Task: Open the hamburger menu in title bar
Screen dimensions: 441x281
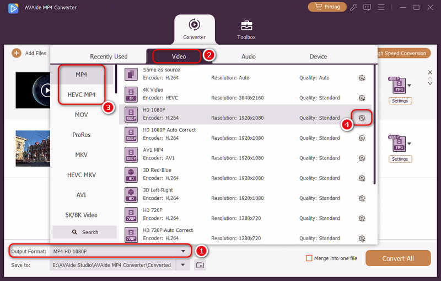Action: pos(381,7)
